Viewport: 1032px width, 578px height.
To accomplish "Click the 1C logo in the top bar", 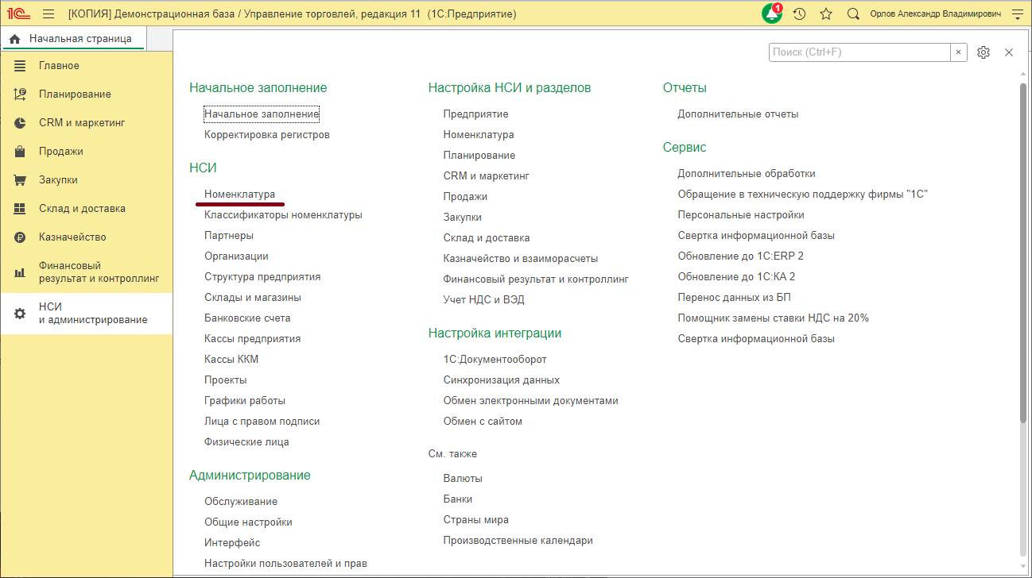I will 17,13.
